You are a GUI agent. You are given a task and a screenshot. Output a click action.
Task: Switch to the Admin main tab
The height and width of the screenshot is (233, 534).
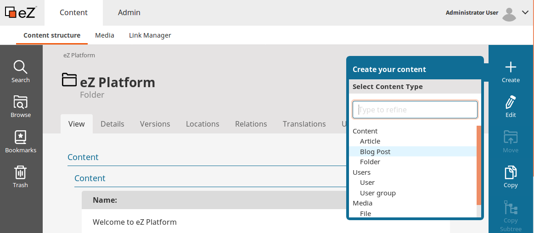(129, 12)
